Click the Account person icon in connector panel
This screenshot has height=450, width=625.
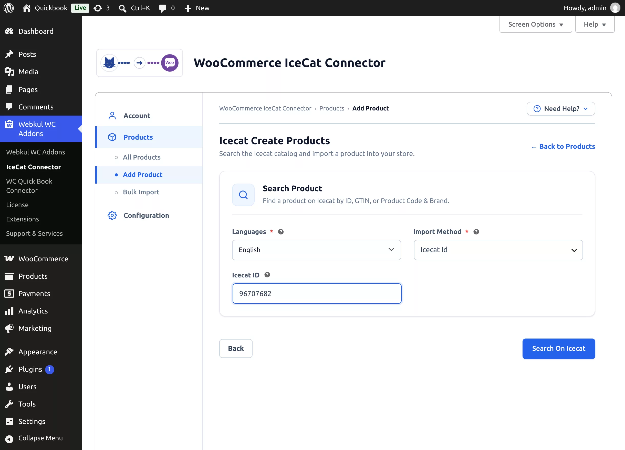pyautogui.click(x=112, y=116)
